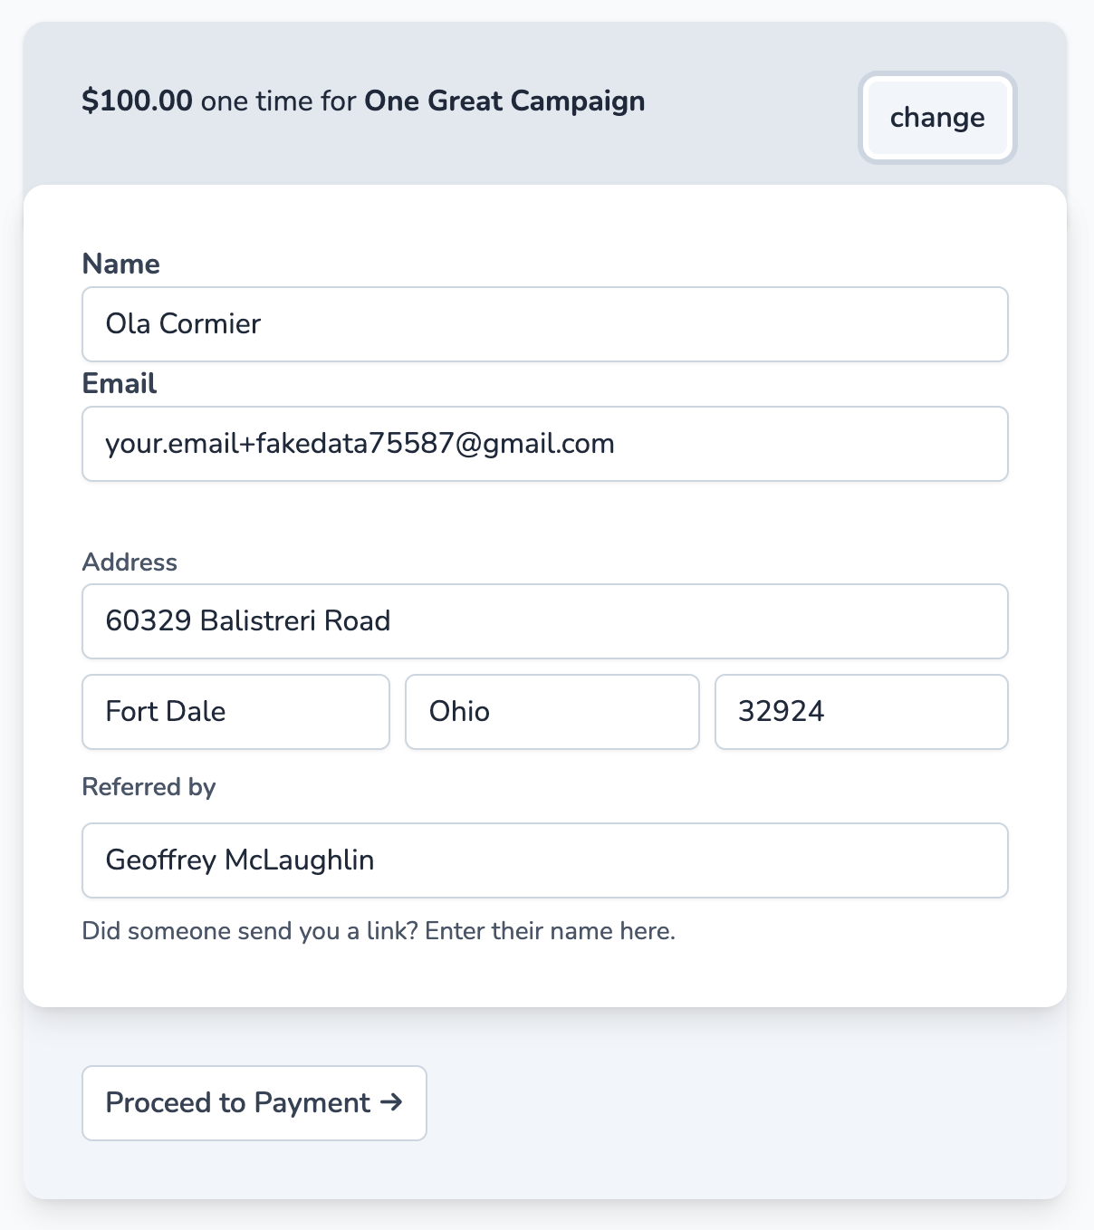This screenshot has width=1094, height=1230.
Task: Click the zip code field showing 32924
Action: click(860, 712)
